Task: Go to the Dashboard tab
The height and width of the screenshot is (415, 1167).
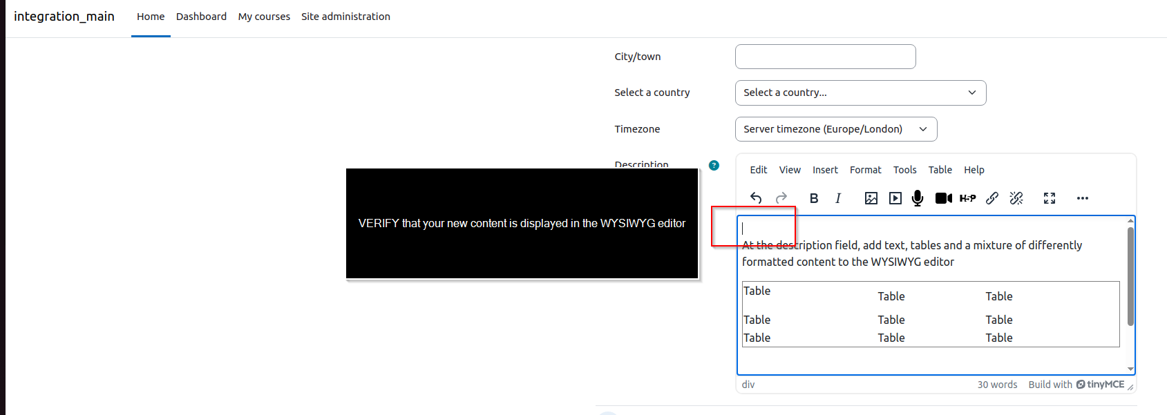Action: point(201,17)
